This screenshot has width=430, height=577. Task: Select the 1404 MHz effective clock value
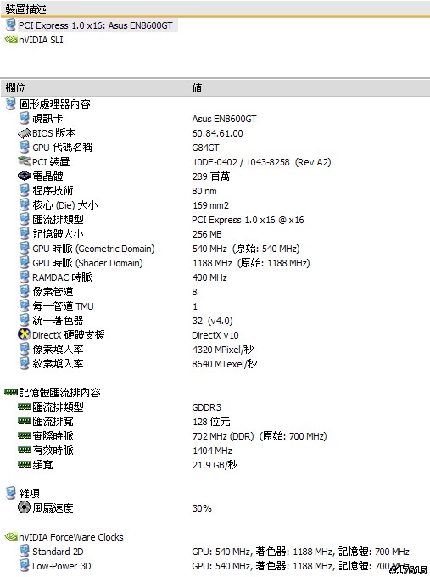(x=212, y=451)
